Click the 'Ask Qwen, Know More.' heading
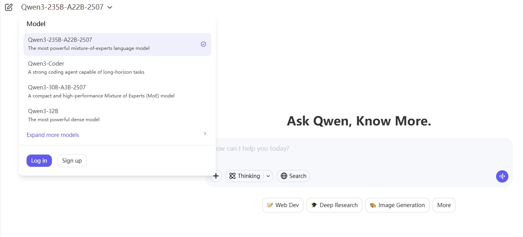The image size is (523, 237). click(x=359, y=121)
